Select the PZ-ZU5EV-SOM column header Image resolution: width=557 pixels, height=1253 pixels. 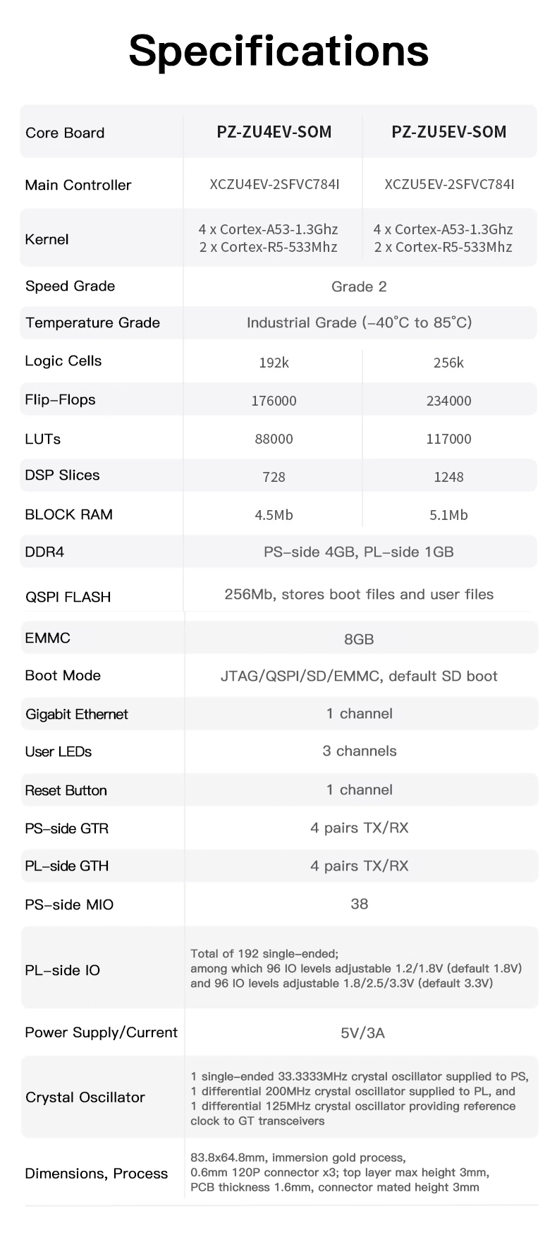point(449,132)
